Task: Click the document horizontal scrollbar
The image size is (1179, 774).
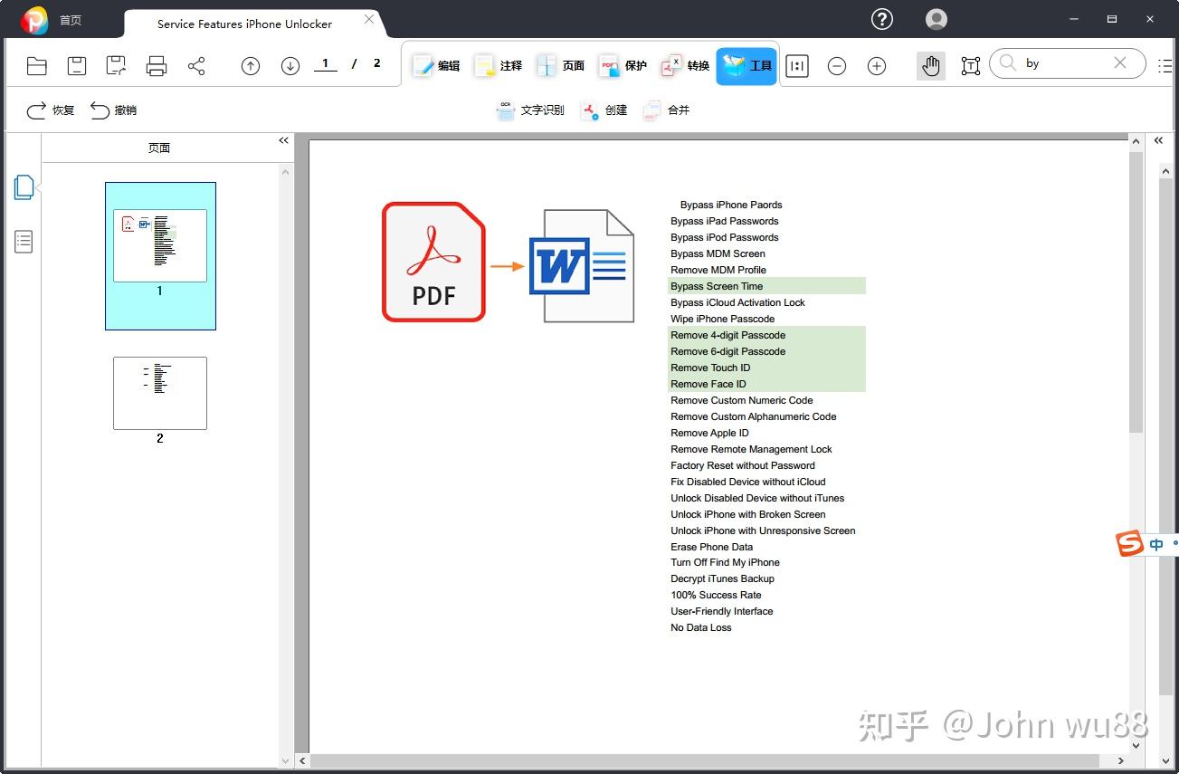Action: tap(706, 760)
